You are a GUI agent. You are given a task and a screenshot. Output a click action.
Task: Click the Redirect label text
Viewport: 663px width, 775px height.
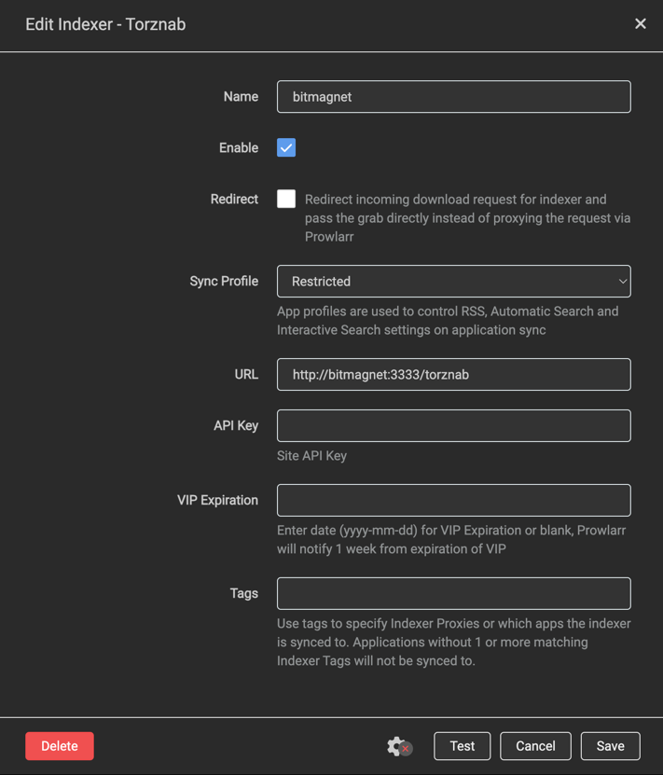pyautogui.click(x=234, y=200)
